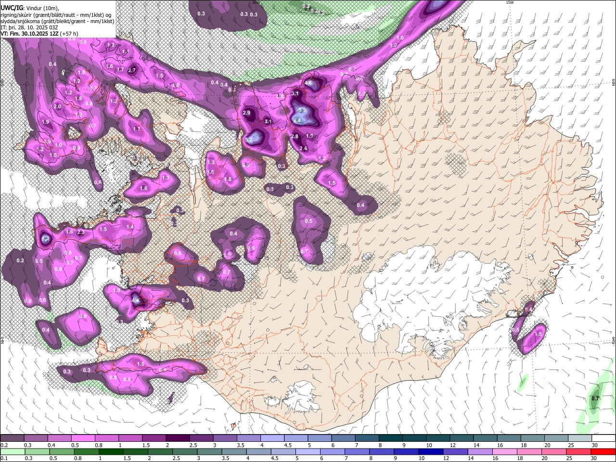Click the 30 label on the lower legend row
616x462 pixels.
(594, 458)
